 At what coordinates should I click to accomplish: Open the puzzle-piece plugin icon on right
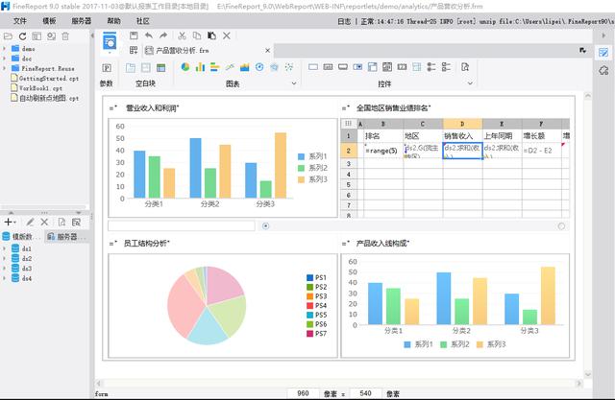tap(603, 70)
